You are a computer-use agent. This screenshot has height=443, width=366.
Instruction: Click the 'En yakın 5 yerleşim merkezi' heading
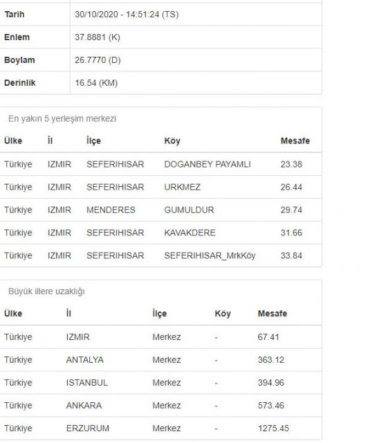click(62, 118)
